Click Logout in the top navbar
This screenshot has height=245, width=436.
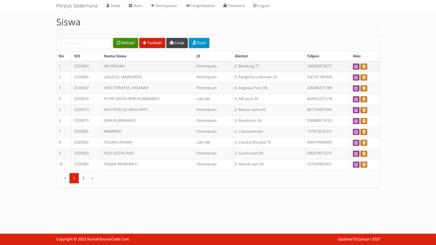click(261, 6)
